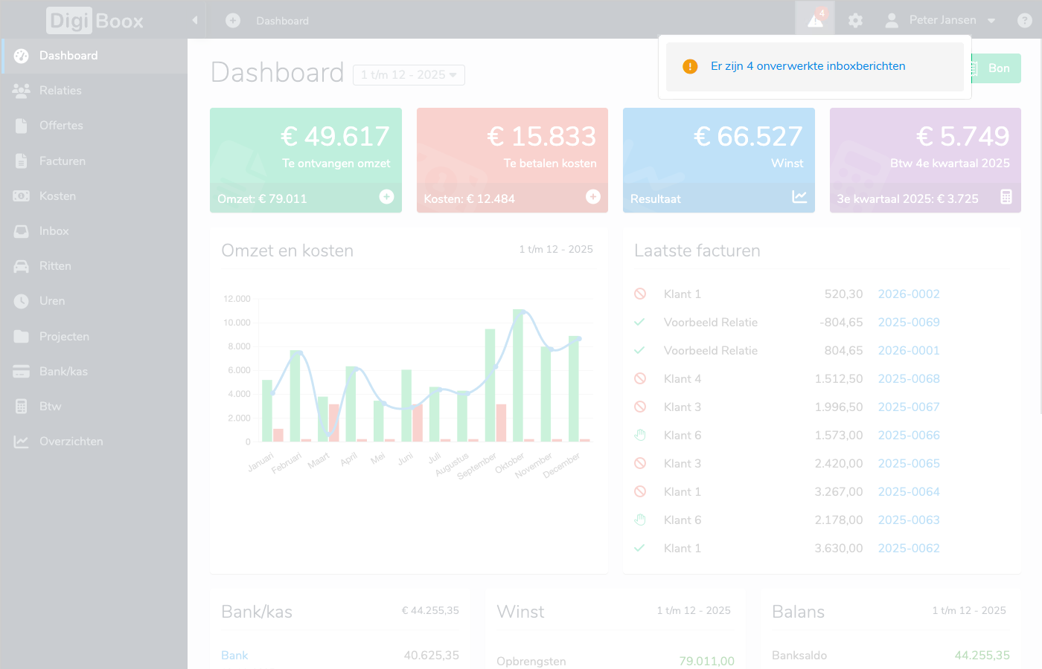Go to Facturen in sidebar
The width and height of the screenshot is (1042, 669).
[63, 161]
